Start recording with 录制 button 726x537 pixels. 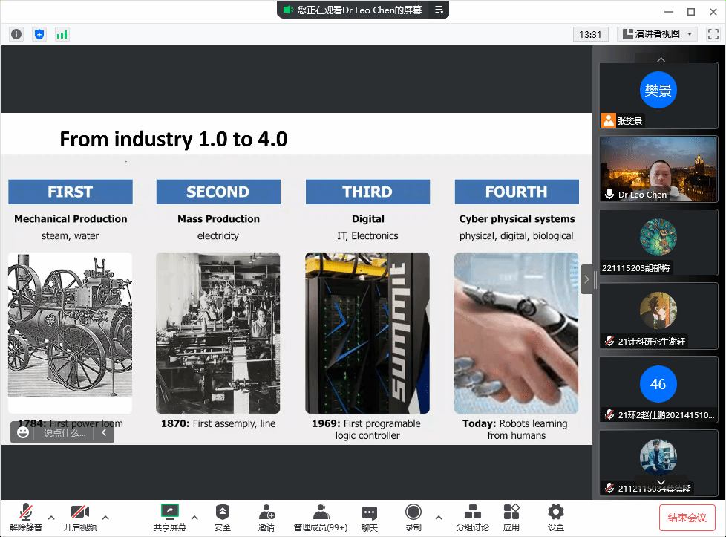click(x=413, y=517)
